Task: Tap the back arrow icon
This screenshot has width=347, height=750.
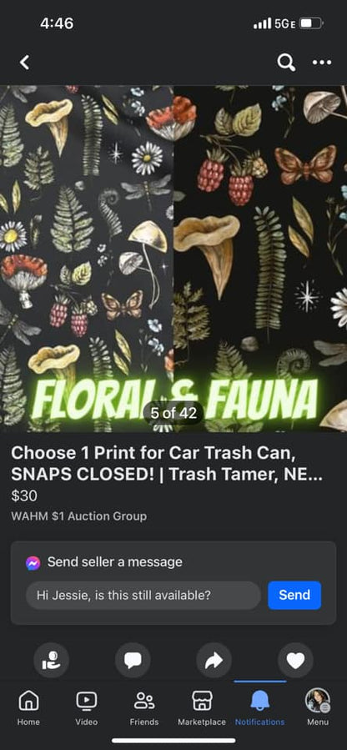Action: (x=24, y=63)
